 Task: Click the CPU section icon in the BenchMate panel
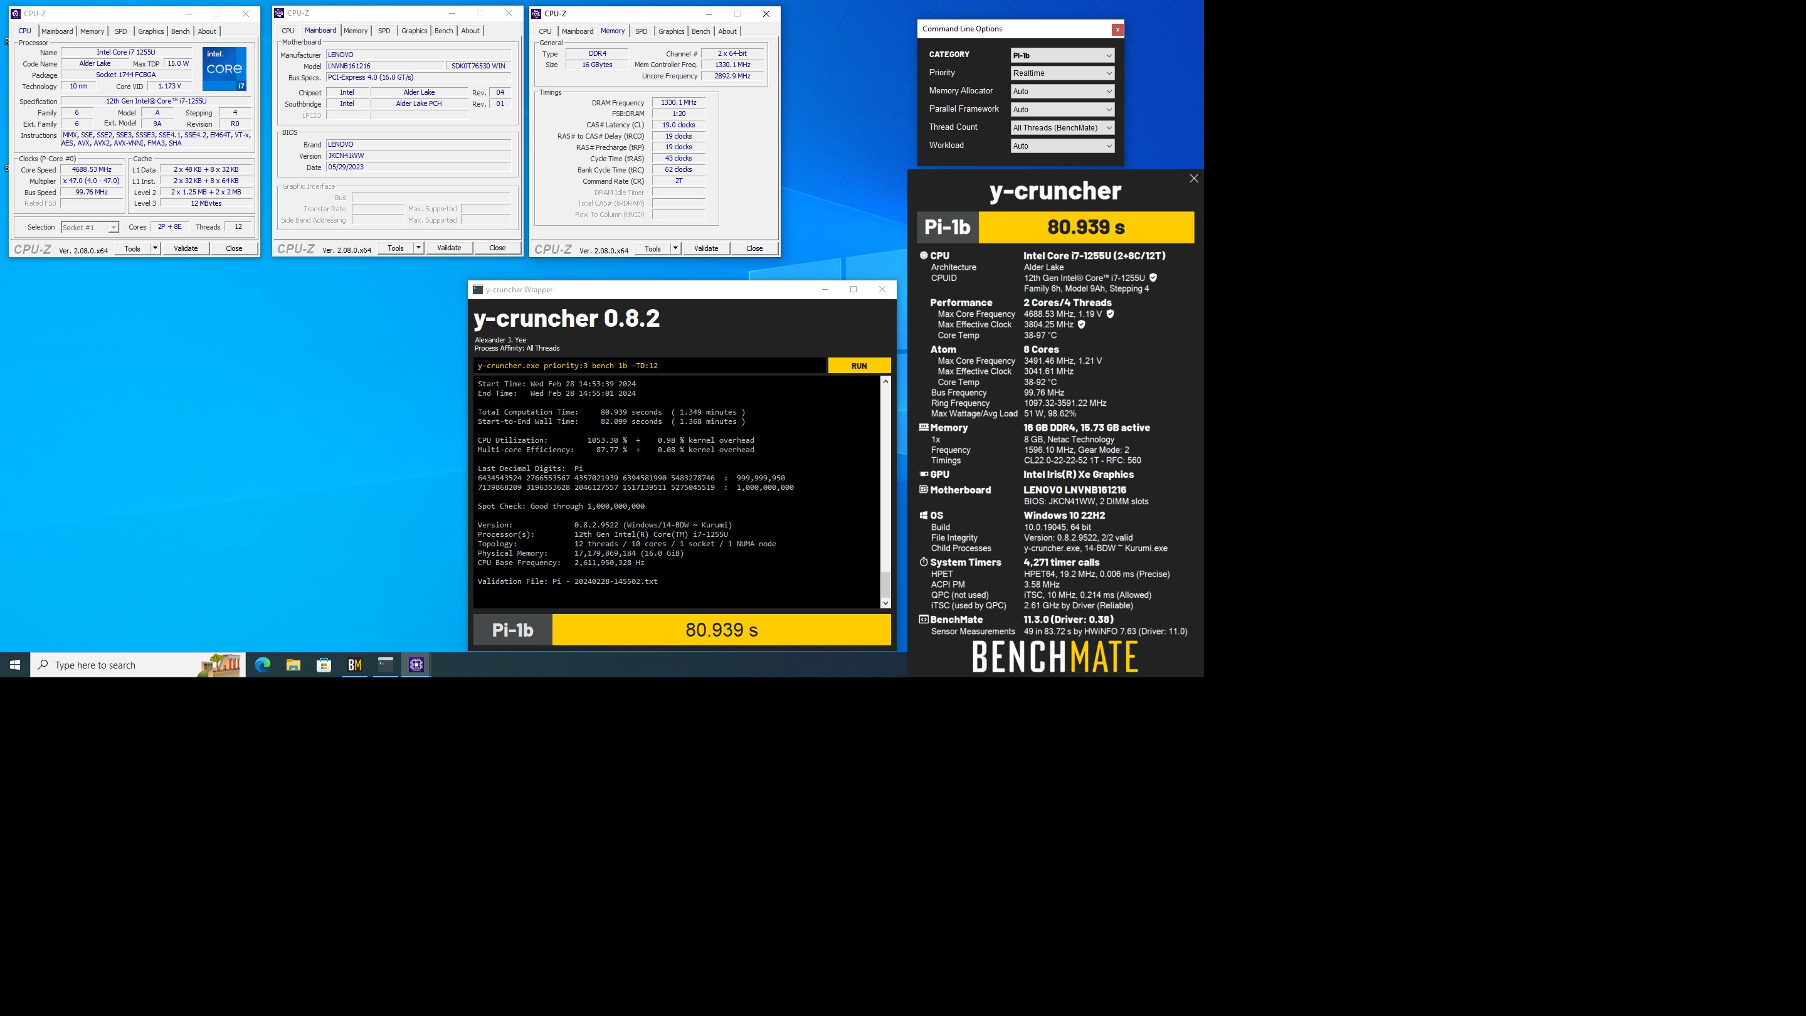coord(924,256)
